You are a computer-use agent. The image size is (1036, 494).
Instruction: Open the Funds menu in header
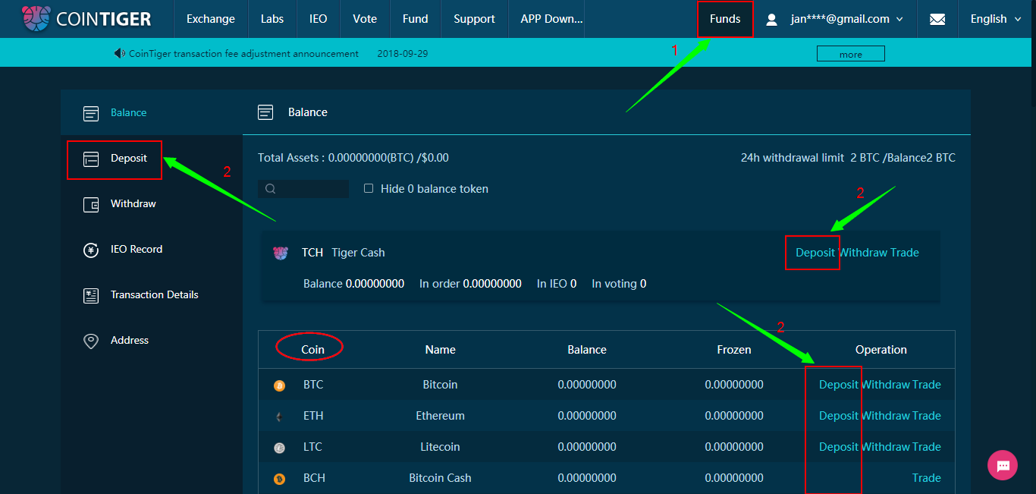point(725,19)
